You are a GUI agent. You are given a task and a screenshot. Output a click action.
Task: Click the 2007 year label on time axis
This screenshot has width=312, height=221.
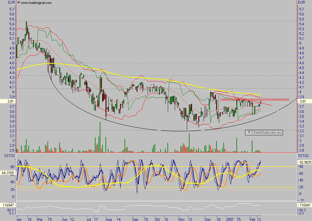point(230,219)
